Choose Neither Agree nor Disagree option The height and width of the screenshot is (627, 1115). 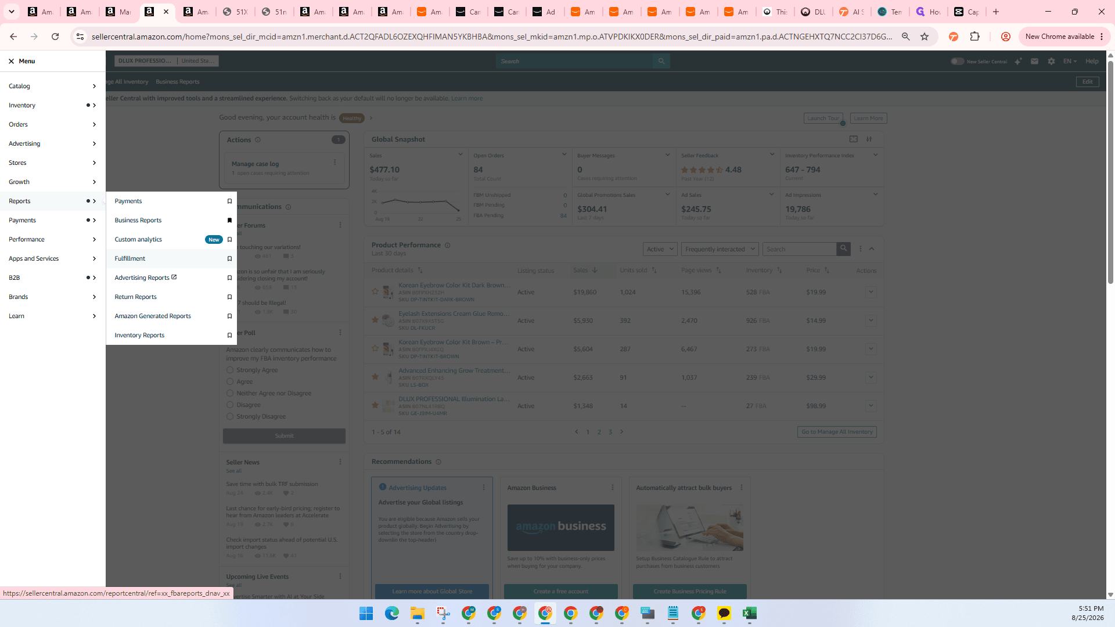pyautogui.click(x=230, y=393)
